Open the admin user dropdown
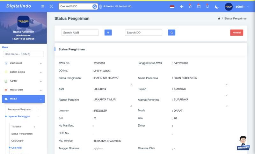 click(x=242, y=6)
